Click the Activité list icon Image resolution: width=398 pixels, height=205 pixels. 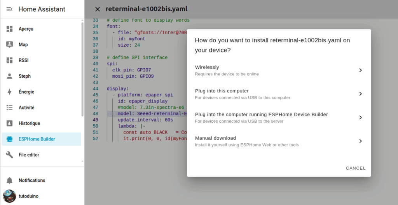point(10,108)
